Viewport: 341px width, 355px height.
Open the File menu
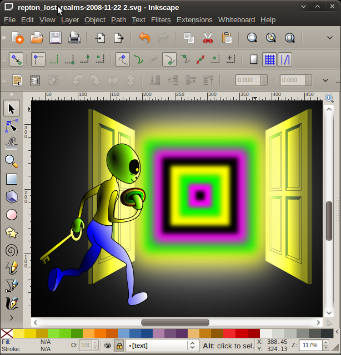click(x=10, y=20)
